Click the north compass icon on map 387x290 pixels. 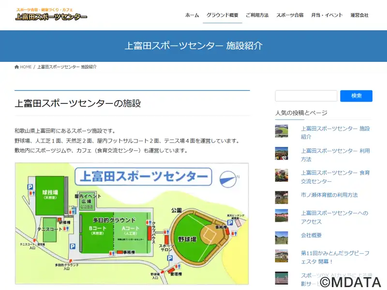click(x=228, y=179)
